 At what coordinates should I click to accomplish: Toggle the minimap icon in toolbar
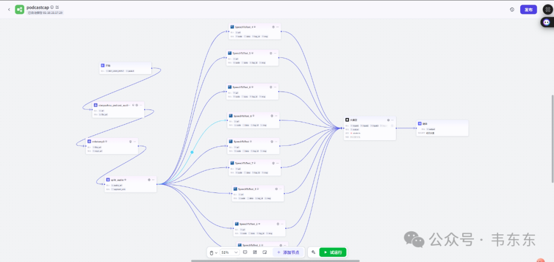265,252
